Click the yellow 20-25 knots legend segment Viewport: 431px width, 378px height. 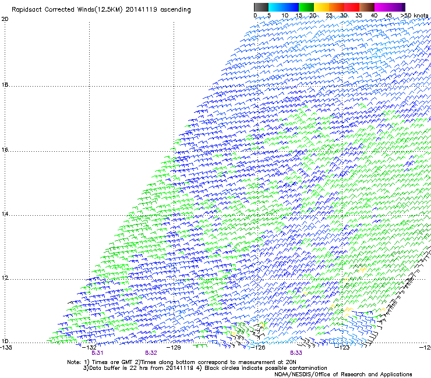pos(322,7)
